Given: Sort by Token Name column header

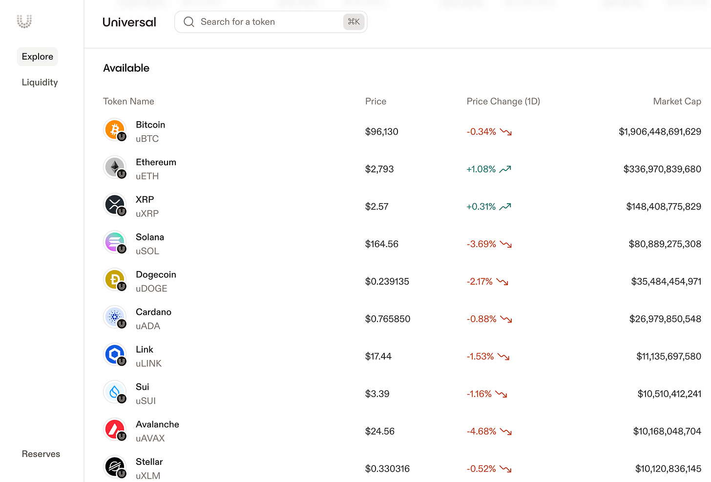Looking at the screenshot, I should 128,102.
